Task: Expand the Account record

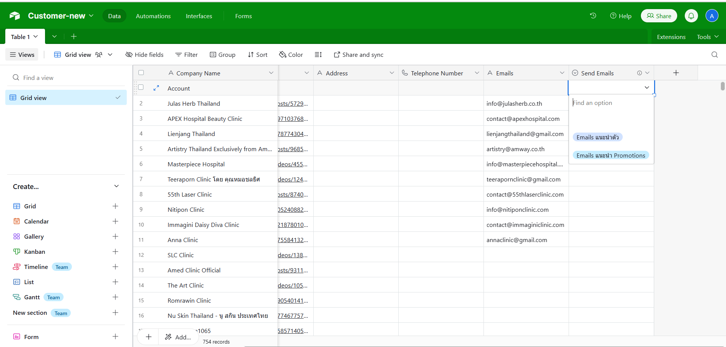Action: coord(156,88)
